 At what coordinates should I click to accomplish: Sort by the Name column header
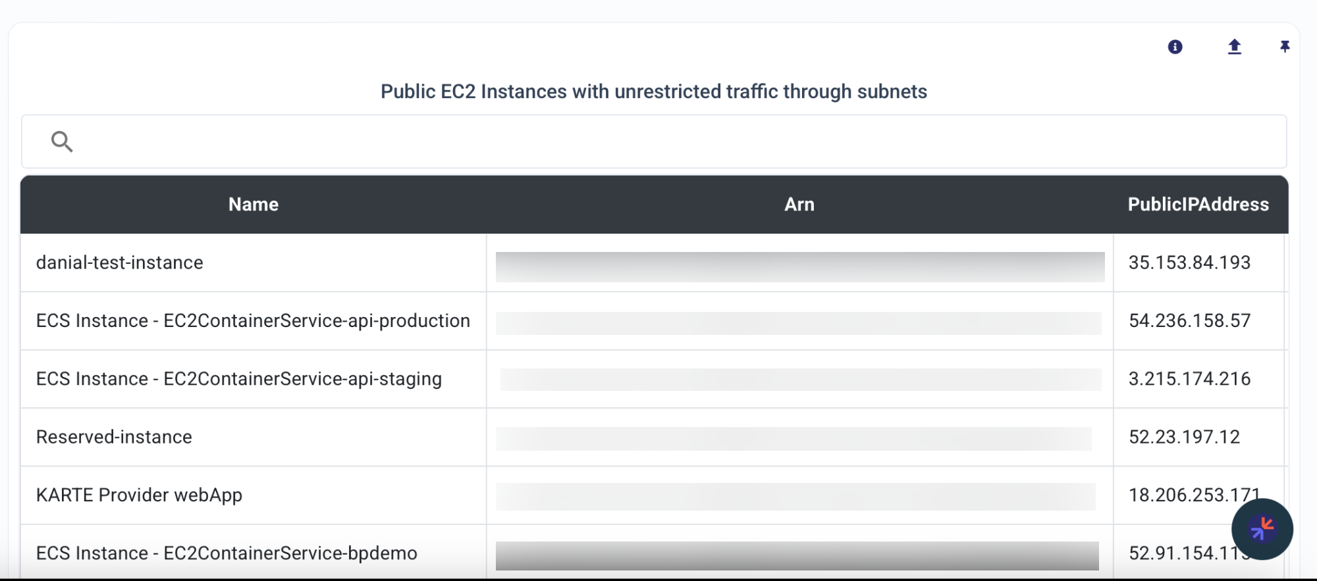254,205
